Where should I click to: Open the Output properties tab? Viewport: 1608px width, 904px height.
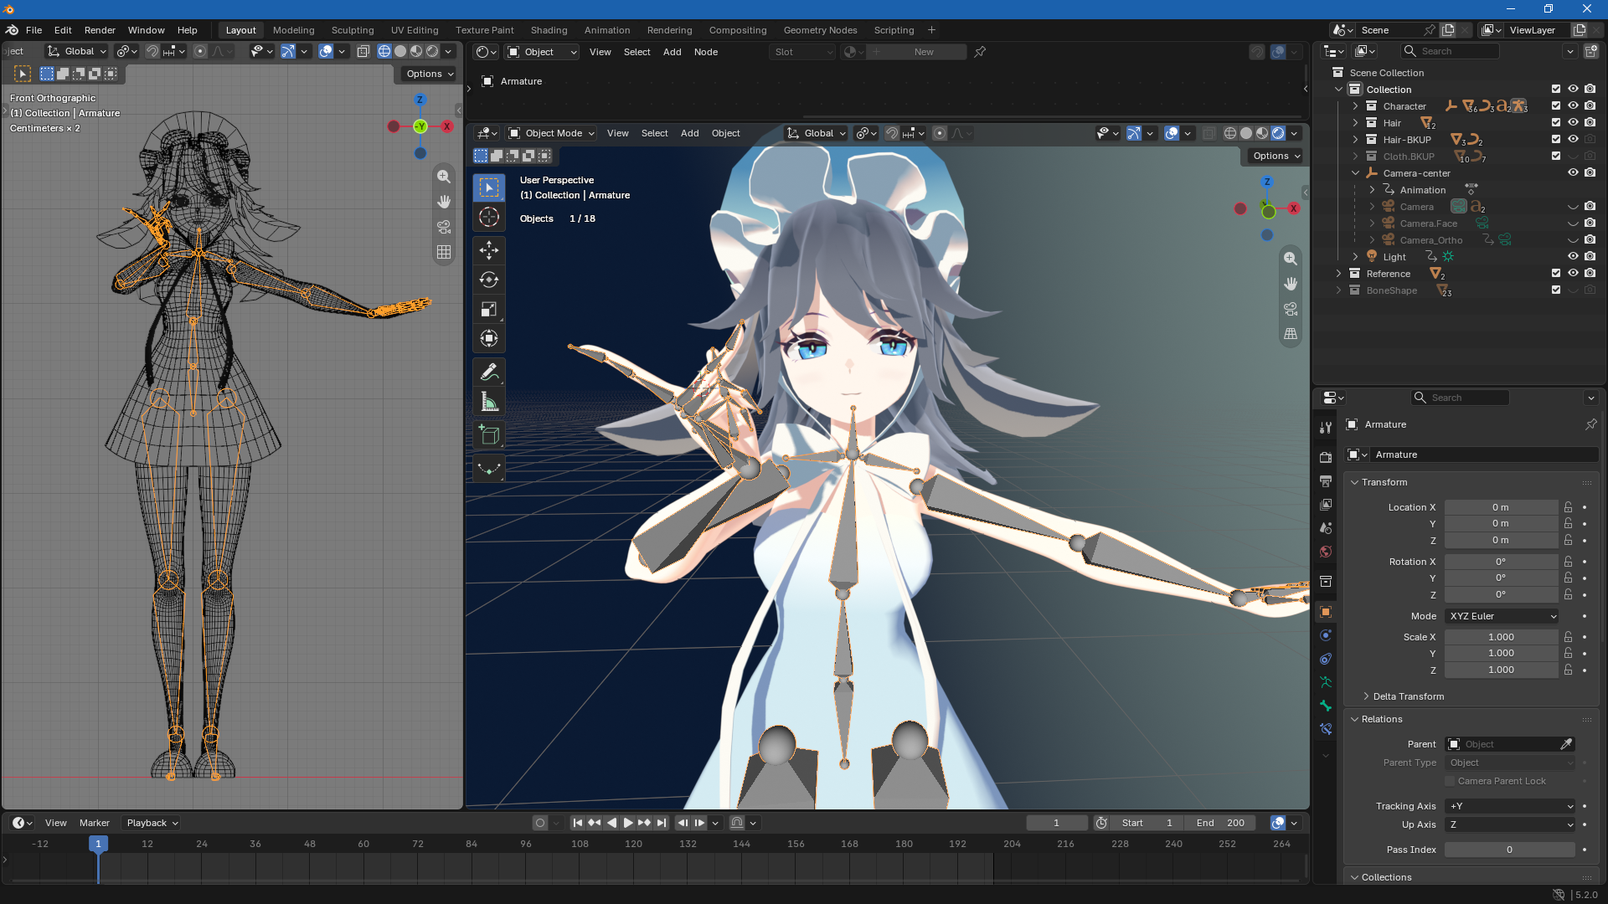(x=1326, y=481)
